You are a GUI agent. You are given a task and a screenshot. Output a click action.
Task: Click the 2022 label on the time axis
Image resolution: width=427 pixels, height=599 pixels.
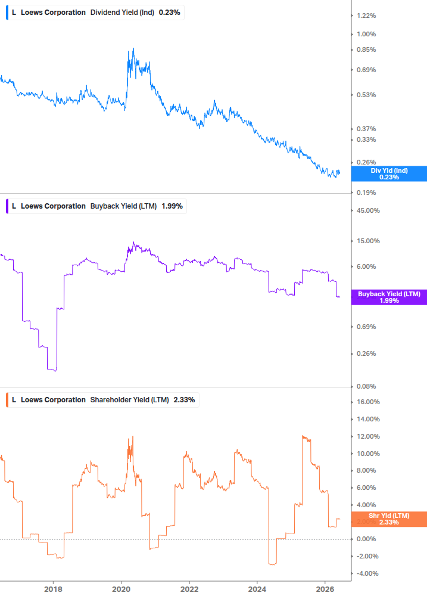pyautogui.click(x=189, y=589)
